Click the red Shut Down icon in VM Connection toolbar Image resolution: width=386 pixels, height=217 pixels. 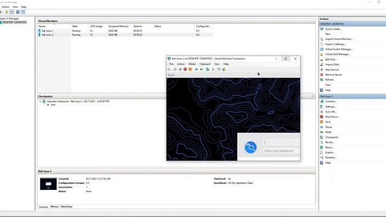pyautogui.click(x=185, y=69)
